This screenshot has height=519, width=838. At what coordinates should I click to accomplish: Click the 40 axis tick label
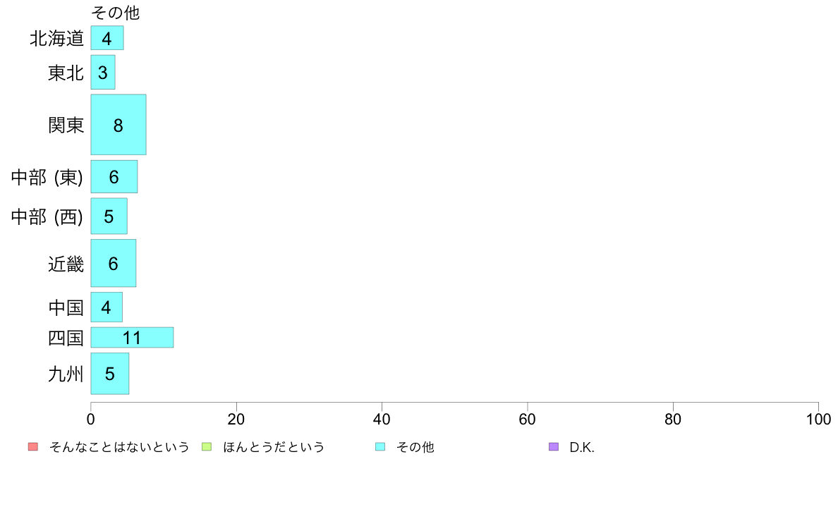[x=382, y=419]
